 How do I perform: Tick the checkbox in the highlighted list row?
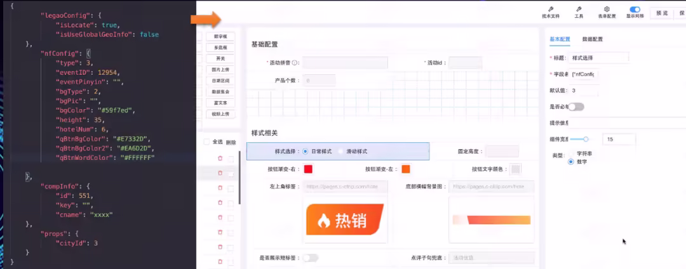[x=231, y=174]
